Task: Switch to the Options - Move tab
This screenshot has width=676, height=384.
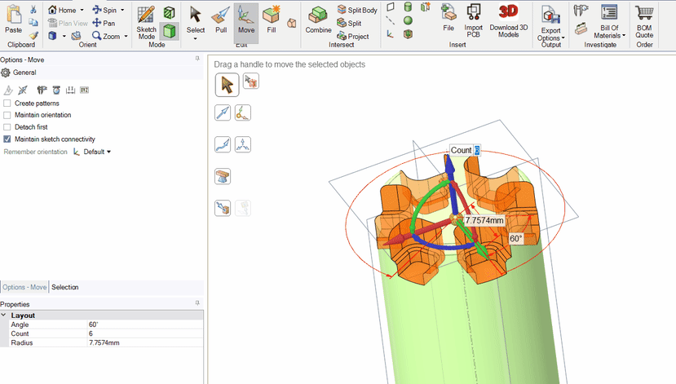Action: (x=24, y=287)
